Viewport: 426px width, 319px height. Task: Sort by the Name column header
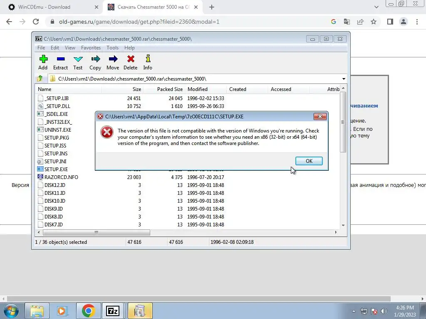coord(69,89)
